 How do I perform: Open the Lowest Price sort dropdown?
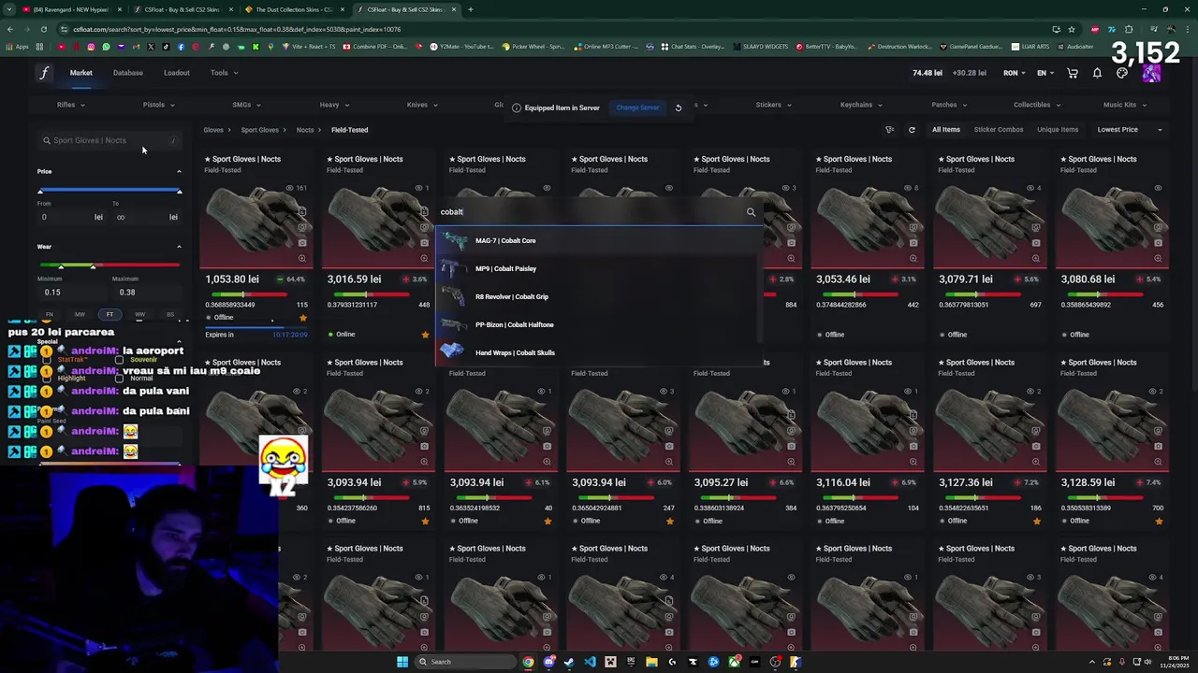pos(1130,130)
